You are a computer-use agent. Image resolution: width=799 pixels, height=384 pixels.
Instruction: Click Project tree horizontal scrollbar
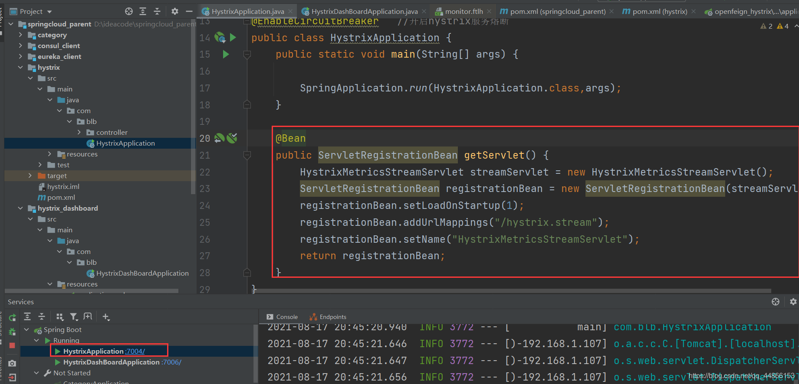point(92,291)
